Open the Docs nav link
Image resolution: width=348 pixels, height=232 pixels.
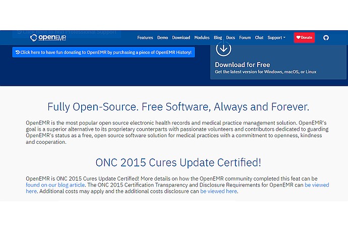click(x=230, y=38)
